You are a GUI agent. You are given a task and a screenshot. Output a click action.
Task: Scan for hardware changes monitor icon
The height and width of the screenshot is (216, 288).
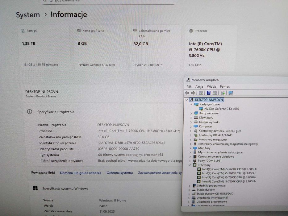231,93
